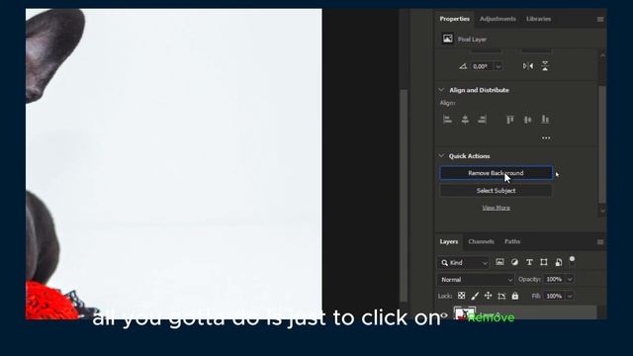Screen dimensions: 633x356
Task: Click the canvas vertical scrollbar
Action: click(404, 196)
